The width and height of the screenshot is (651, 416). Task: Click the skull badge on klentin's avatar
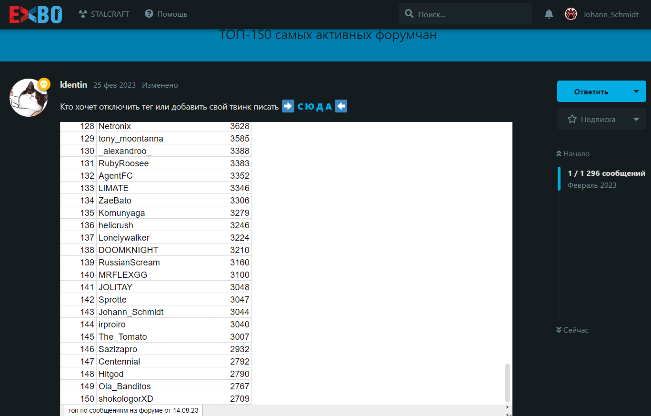(44, 84)
